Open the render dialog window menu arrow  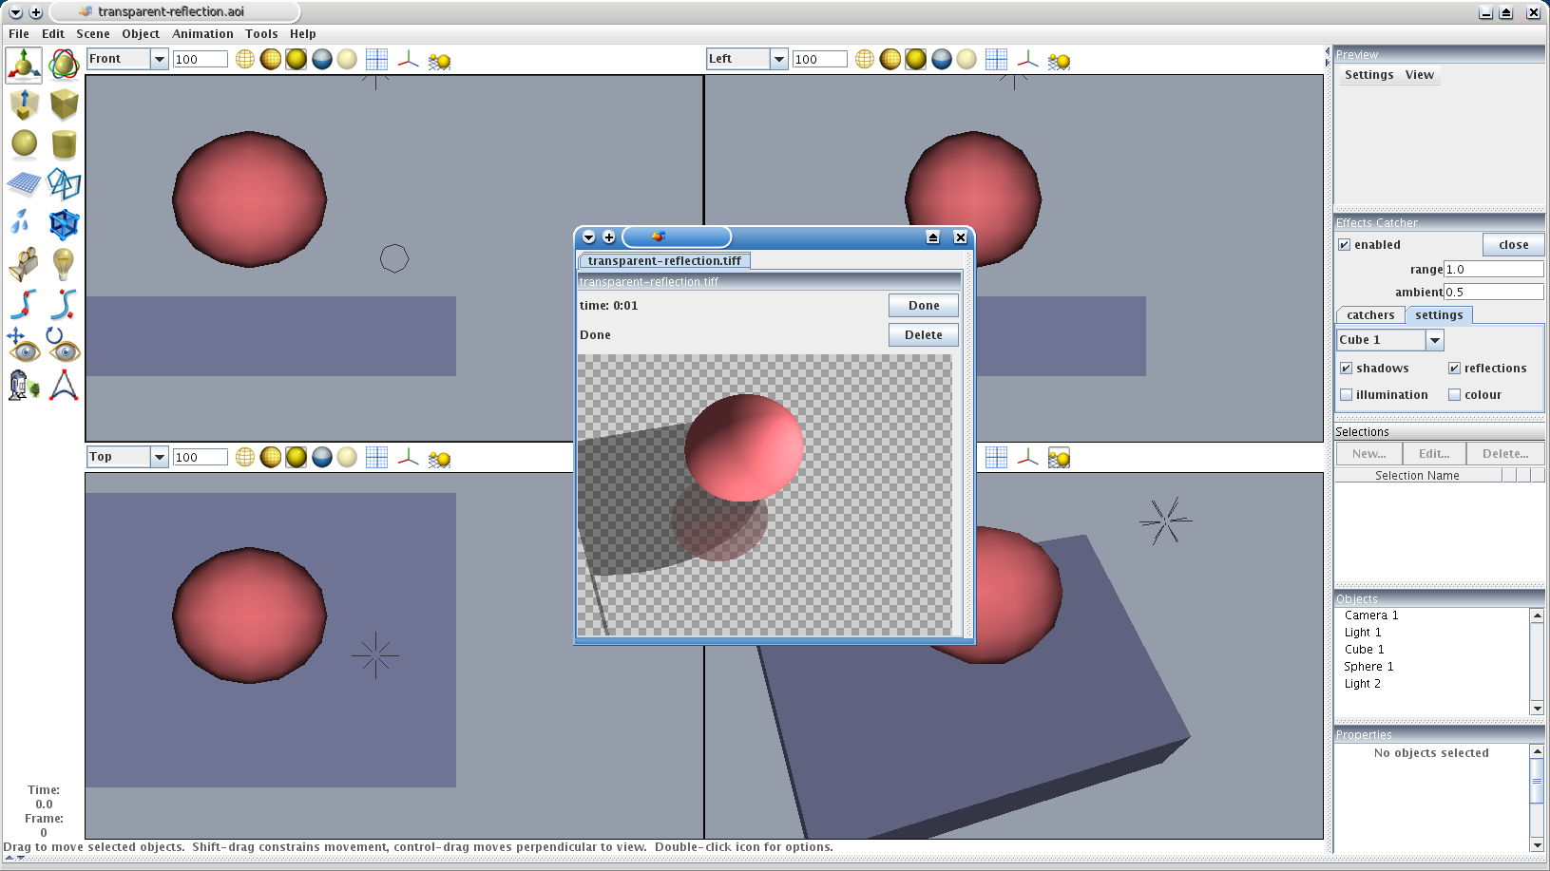pos(589,237)
